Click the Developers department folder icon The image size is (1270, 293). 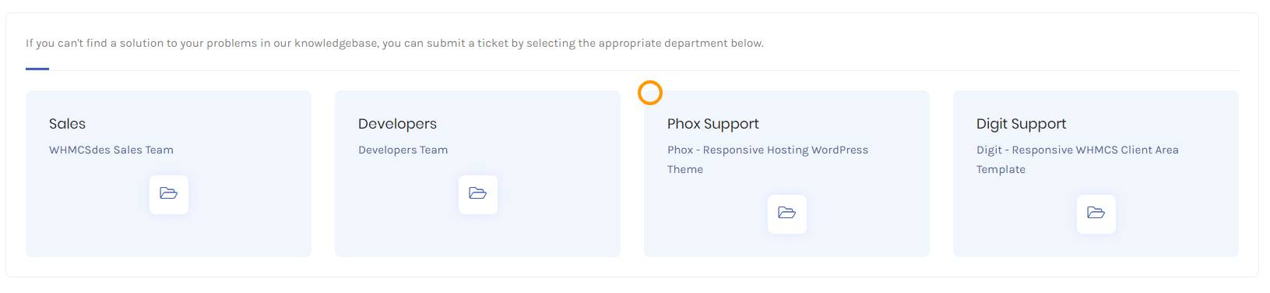tap(478, 194)
